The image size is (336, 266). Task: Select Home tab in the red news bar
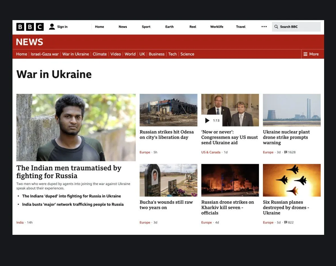point(22,54)
